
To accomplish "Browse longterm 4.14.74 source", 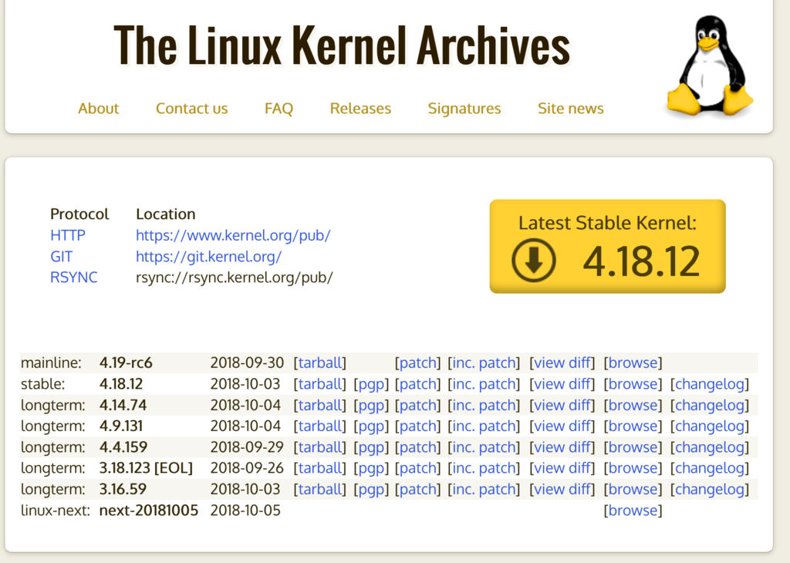I will 633,405.
